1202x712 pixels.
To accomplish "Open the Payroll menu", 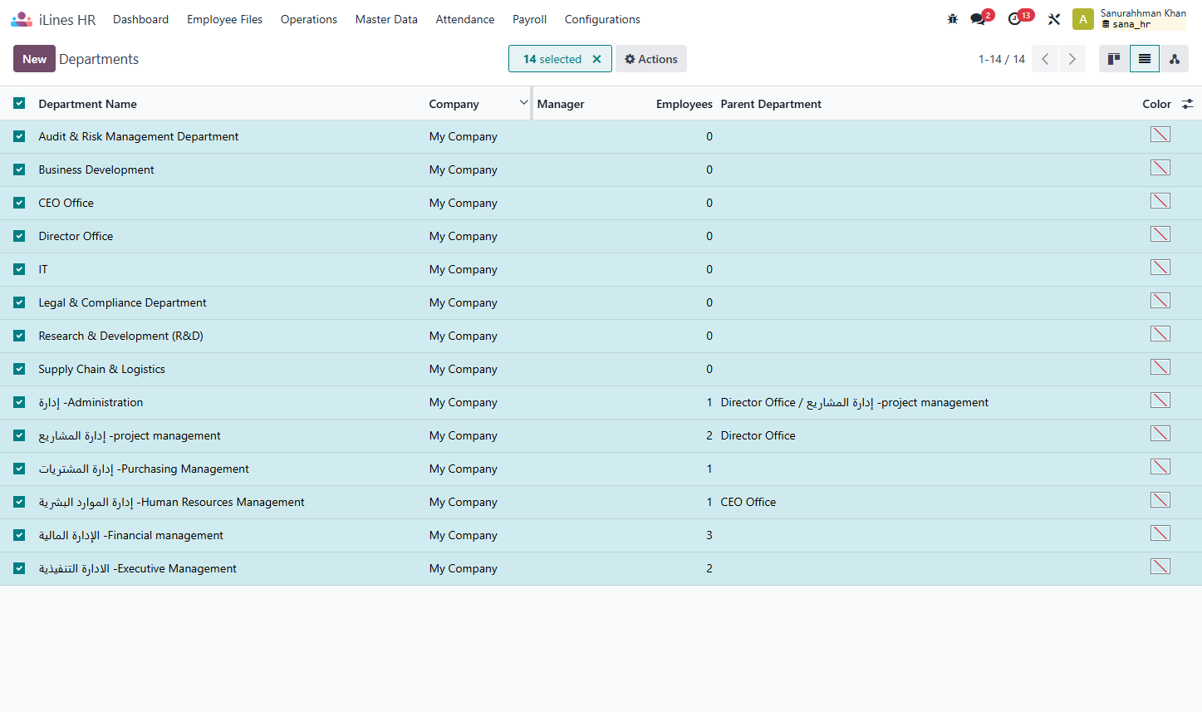I will pyautogui.click(x=529, y=19).
